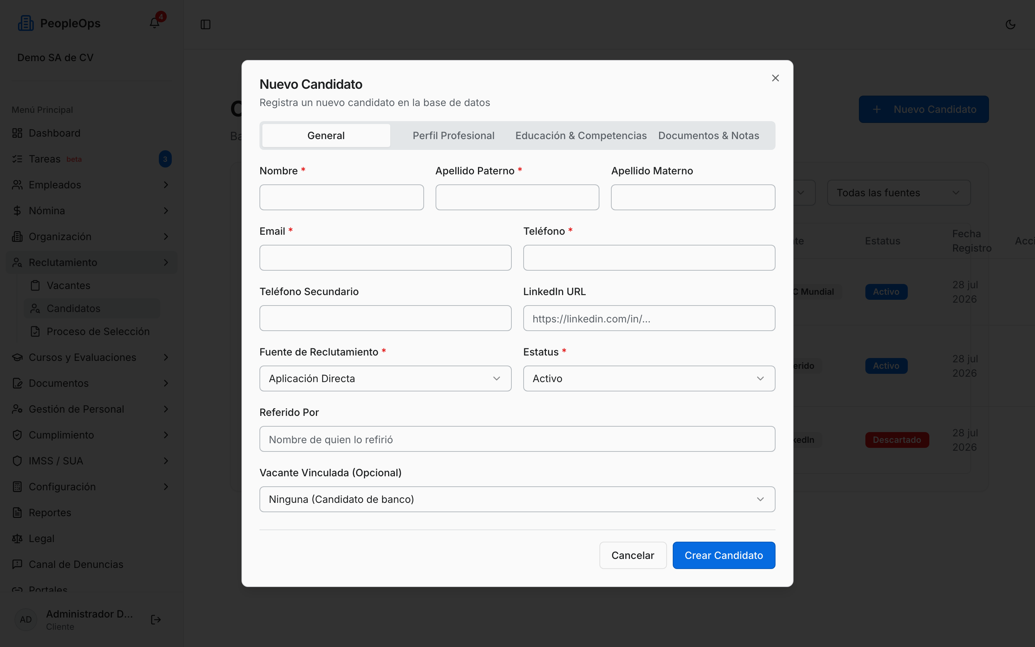Click the Gestión de Personal icon
Screen dimensions: 1035x647
(17, 409)
